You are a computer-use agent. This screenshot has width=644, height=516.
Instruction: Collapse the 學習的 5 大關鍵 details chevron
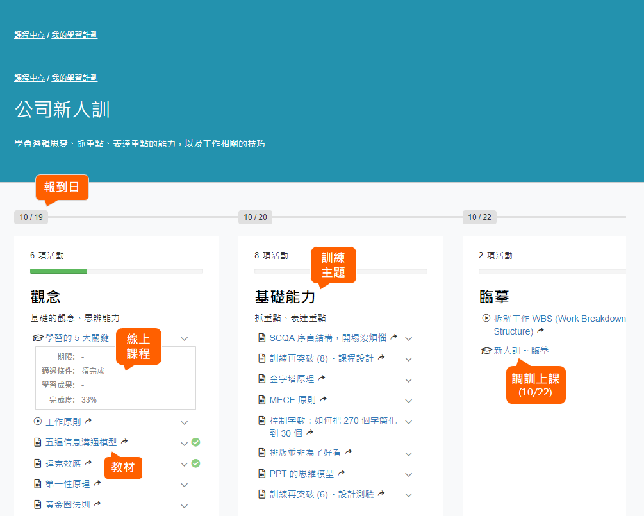pos(184,338)
